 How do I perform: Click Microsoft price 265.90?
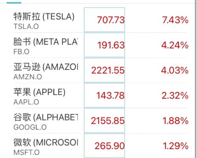coord(110,146)
